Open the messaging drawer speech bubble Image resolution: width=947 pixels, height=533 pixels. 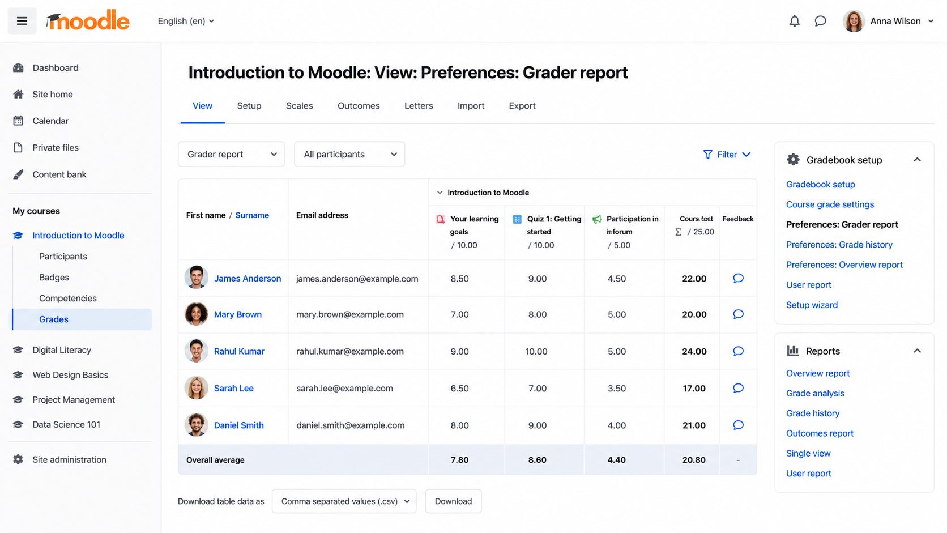point(820,21)
